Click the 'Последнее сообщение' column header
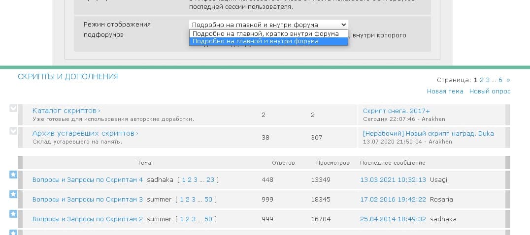The image size is (530, 235). (x=393, y=163)
